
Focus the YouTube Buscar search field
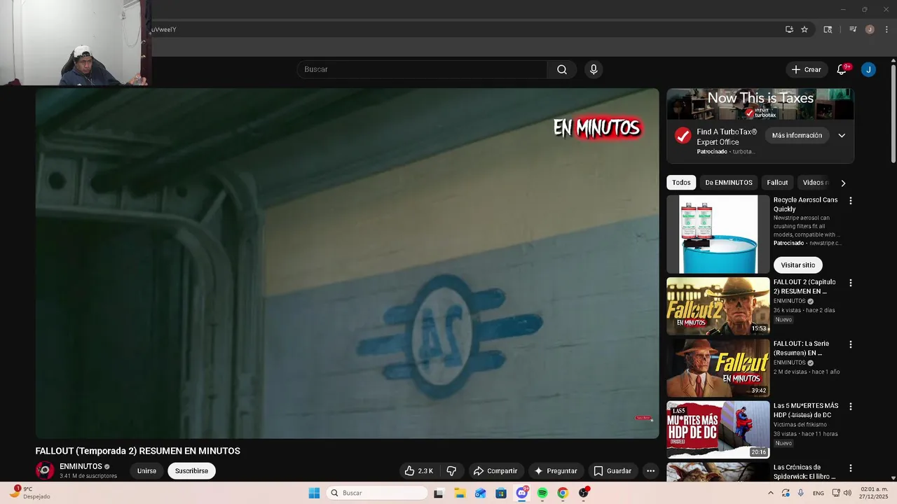click(422, 69)
